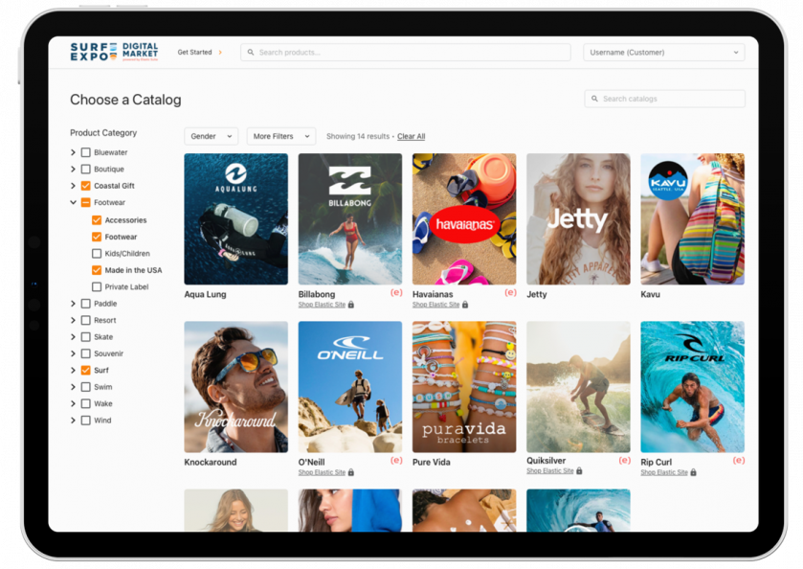
Task: Uncheck the Accessories subcategory
Action: (x=97, y=220)
